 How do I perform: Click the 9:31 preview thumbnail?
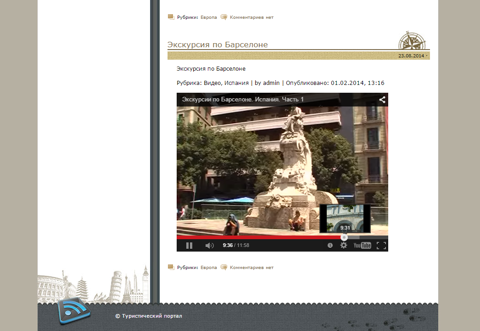coord(345,219)
